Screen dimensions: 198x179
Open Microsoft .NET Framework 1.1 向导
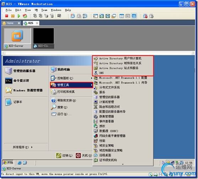click(x=123, y=83)
